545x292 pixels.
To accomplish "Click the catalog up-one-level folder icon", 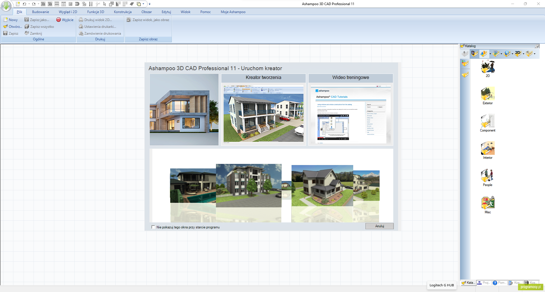I will click(x=465, y=54).
